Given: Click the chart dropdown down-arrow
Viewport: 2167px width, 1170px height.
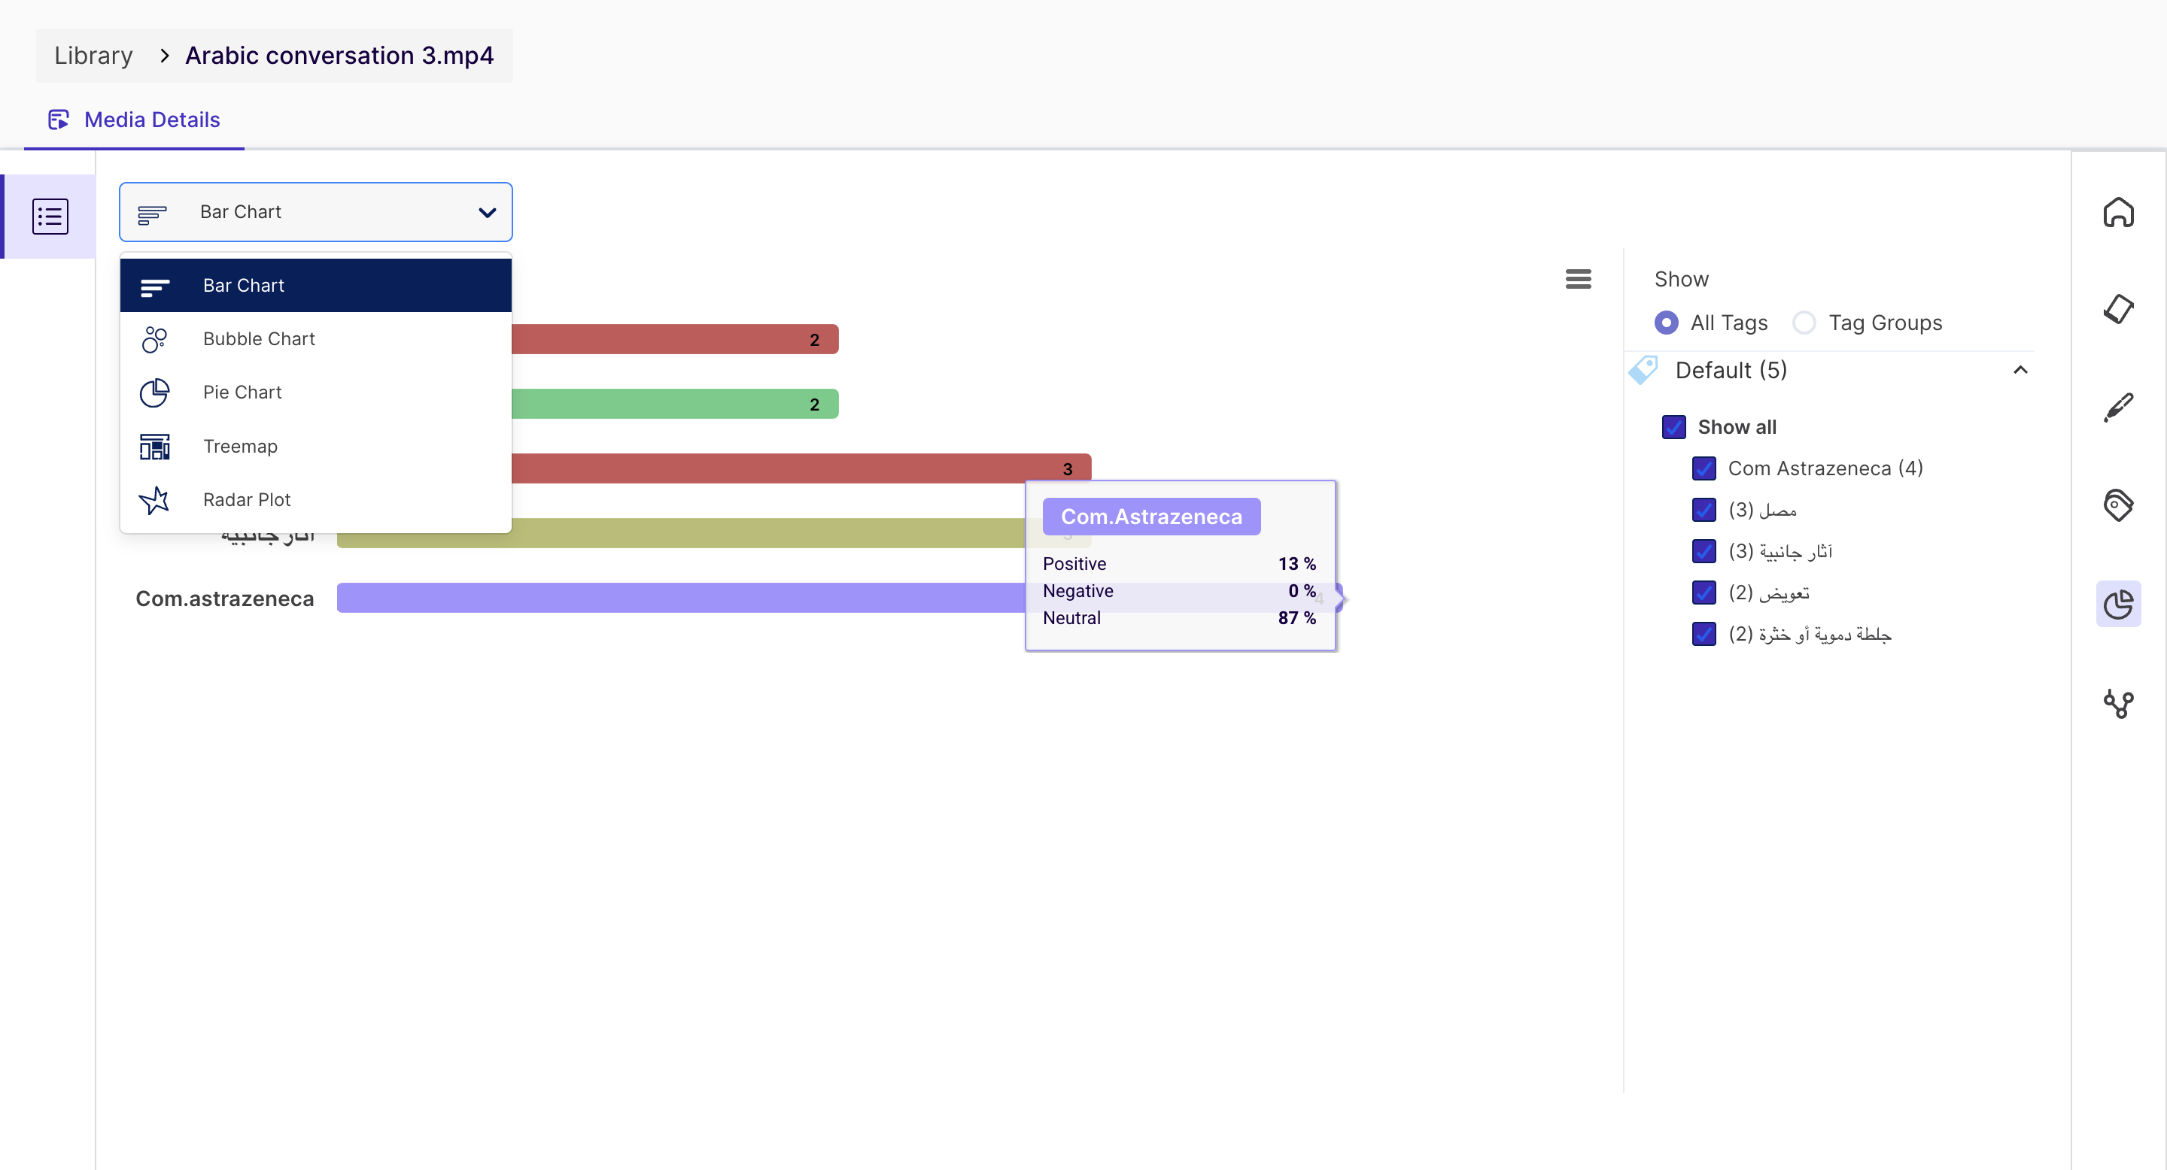Looking at the screenshot, I should tap(487, 213).
